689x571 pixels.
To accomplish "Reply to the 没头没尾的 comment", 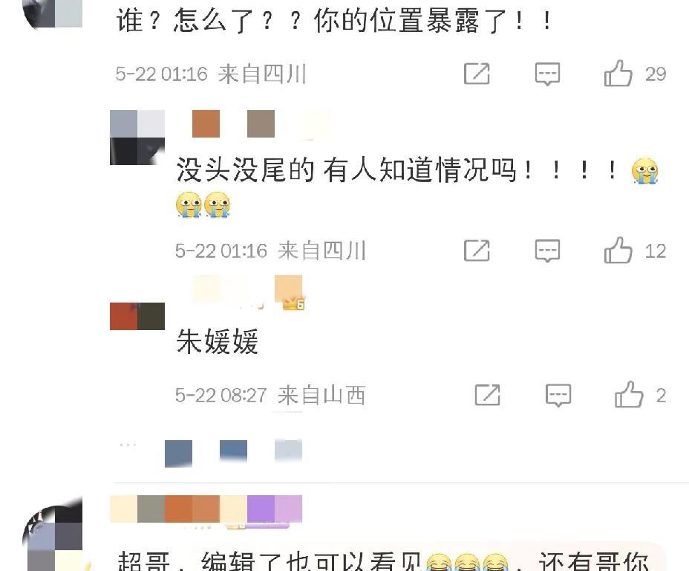I will pyautogui.click(x=547, y=251).
